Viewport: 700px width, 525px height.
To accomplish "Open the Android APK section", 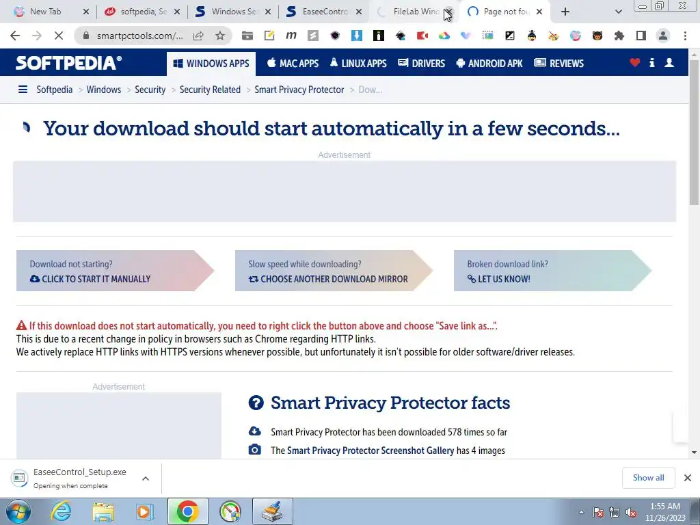I will tap(489, 64).
